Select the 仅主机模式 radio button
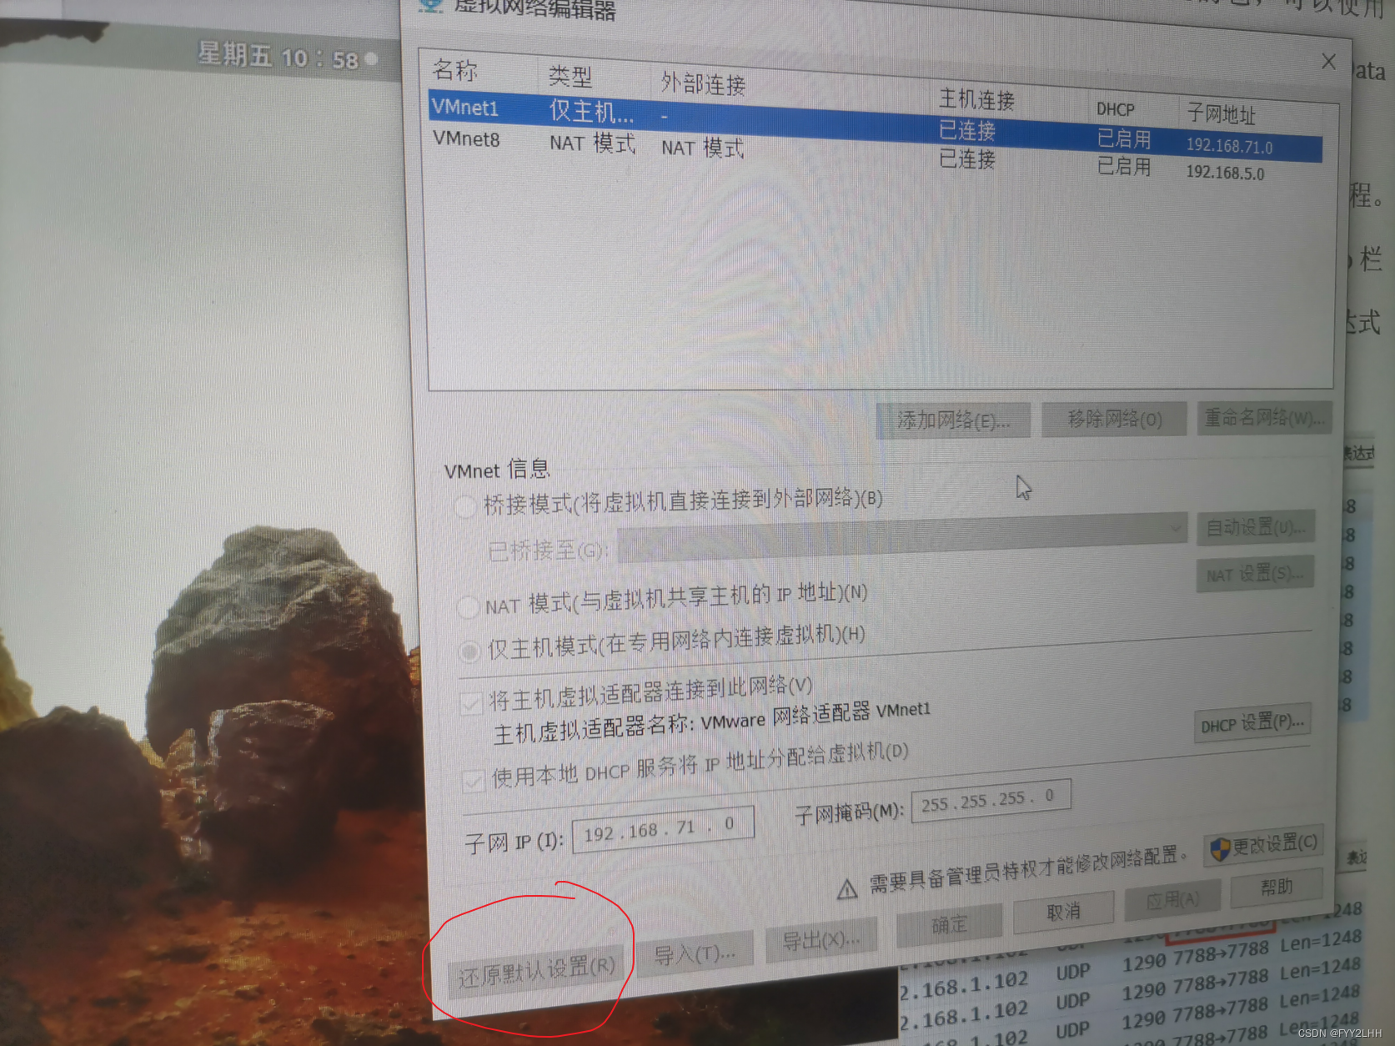1395x1046 pixels. coord(469,651)
